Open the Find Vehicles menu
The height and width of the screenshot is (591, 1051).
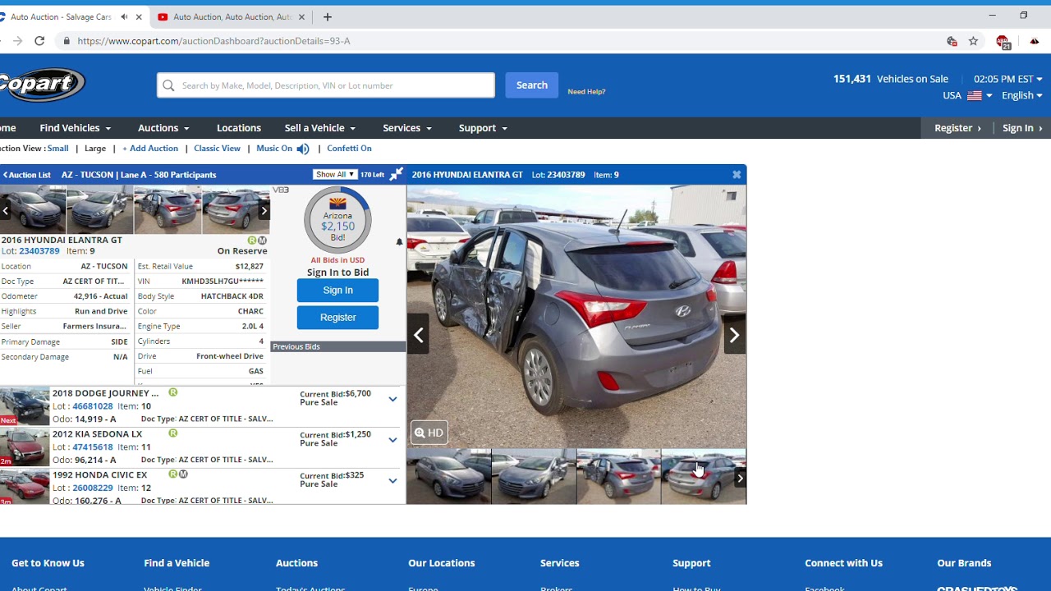point(75,128)
